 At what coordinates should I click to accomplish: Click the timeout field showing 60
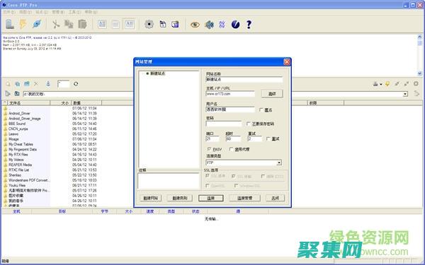point(233,139)
